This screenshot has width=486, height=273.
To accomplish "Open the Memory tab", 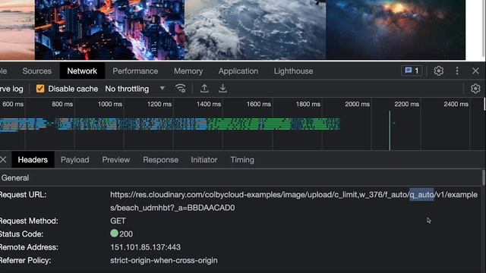I will point(188,71).
